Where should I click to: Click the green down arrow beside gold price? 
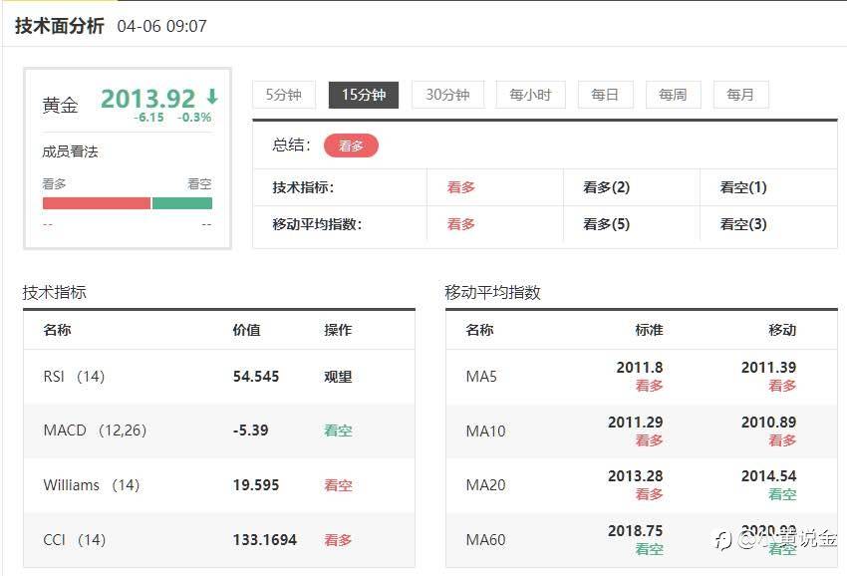(x=211, y=97)
